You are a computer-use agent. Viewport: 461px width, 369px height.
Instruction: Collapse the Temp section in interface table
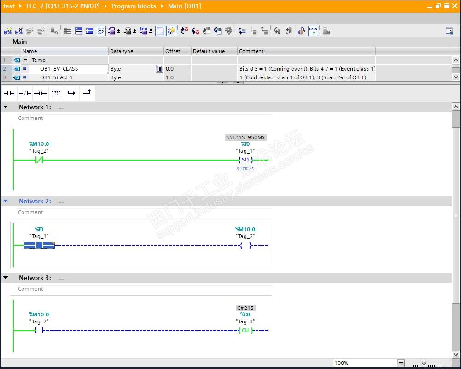click(x=26, y=60)
